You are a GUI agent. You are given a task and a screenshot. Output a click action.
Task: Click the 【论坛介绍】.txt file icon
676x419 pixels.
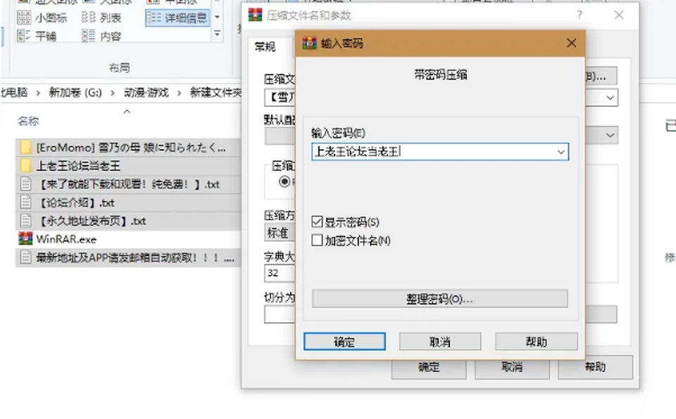click(26, 202)
